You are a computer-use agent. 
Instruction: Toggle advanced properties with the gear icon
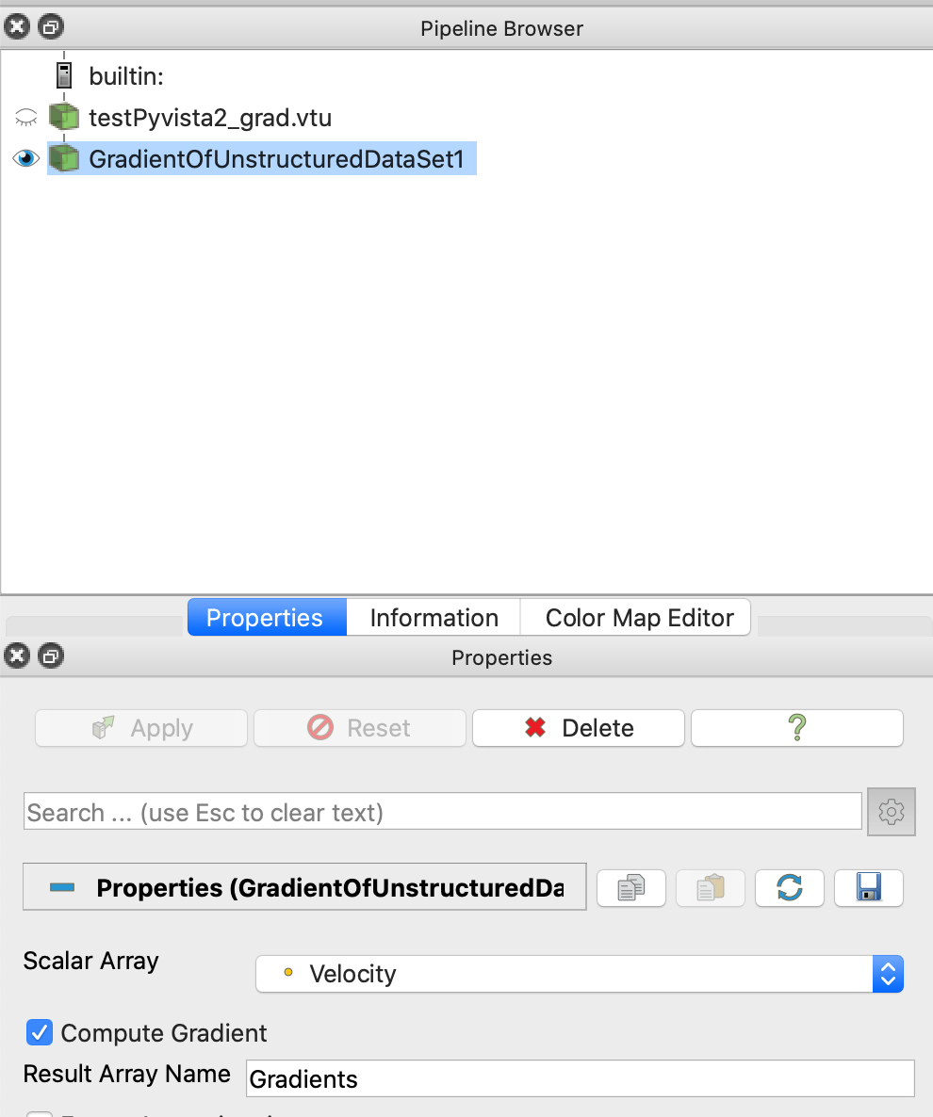891,811
